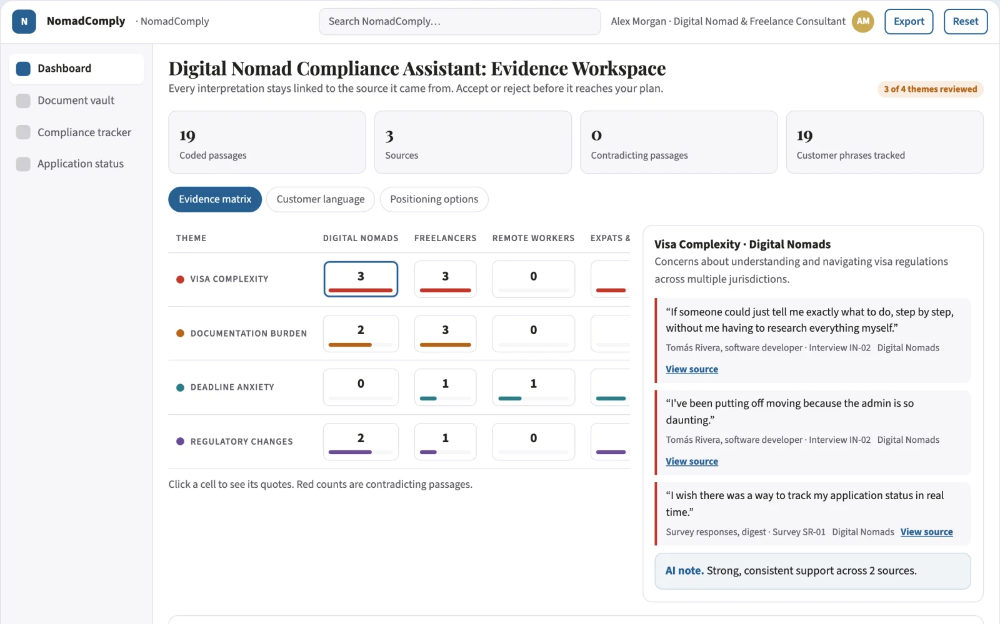1000x624 pixels.
Task: Click Deadline Anxiety cell for Freelancers
Action: 445,387
